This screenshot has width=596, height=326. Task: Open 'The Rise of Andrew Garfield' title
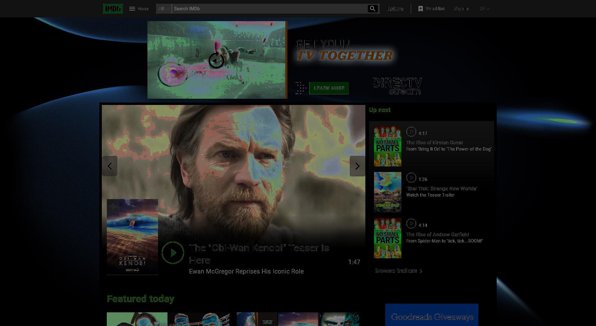[438, 234]
